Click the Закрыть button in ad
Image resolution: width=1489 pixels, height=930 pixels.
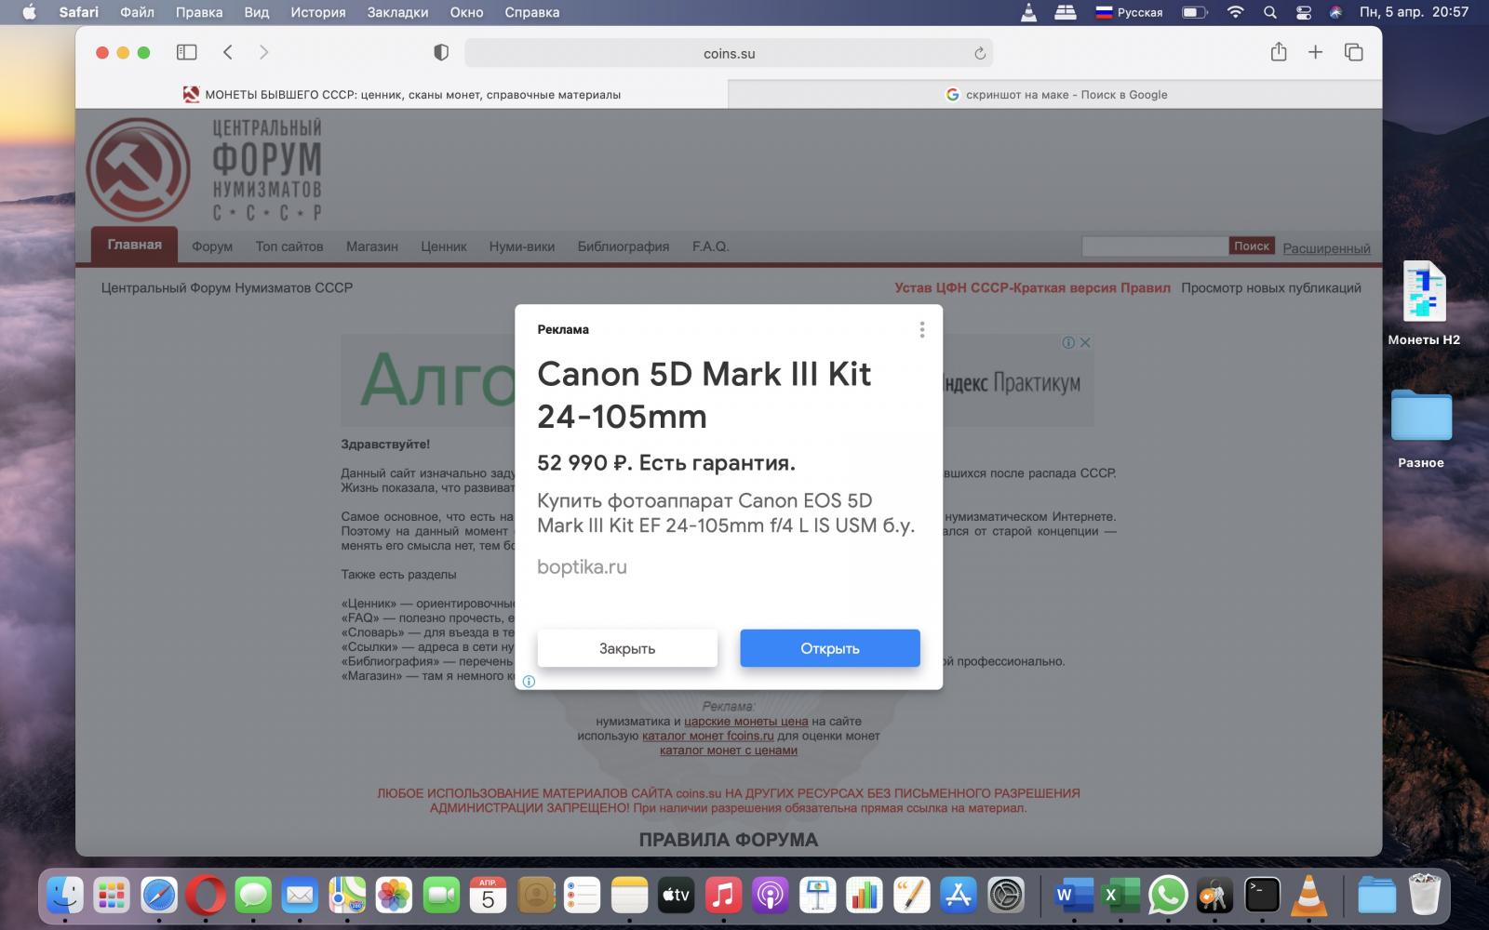pyautogui.click(x=627, y=648)
